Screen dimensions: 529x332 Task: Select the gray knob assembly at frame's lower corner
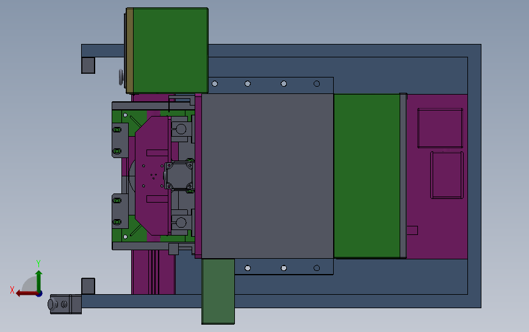click(65, 304)
